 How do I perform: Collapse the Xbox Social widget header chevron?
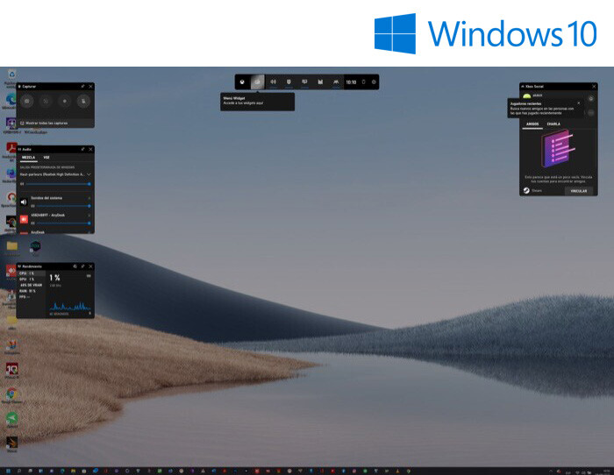click(523, 86)
